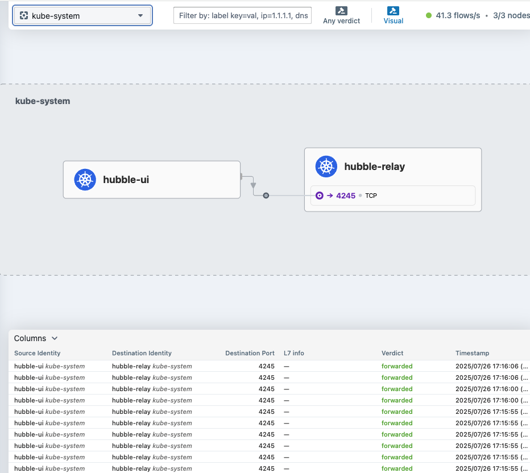Click the green flows status dot
Image resolution: width=530 pixels, height=473 pixels.
coord(429,15)
